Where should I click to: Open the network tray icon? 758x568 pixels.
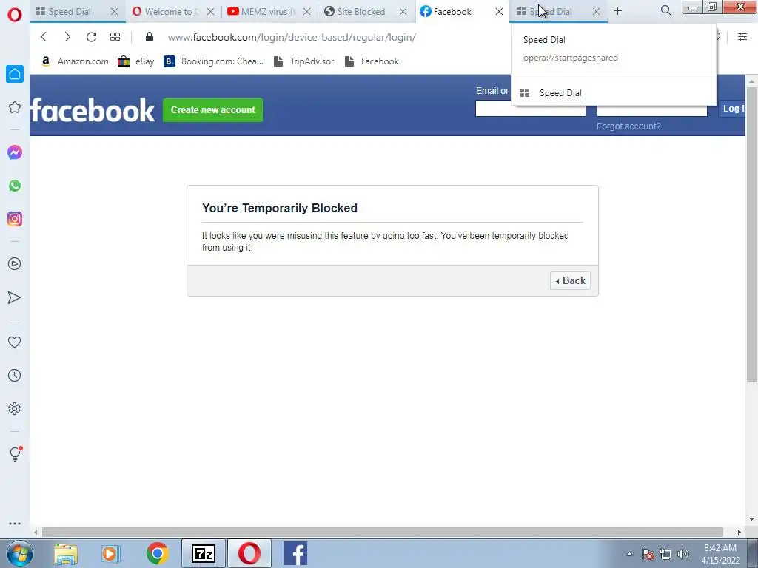click(x=665, y=554)
